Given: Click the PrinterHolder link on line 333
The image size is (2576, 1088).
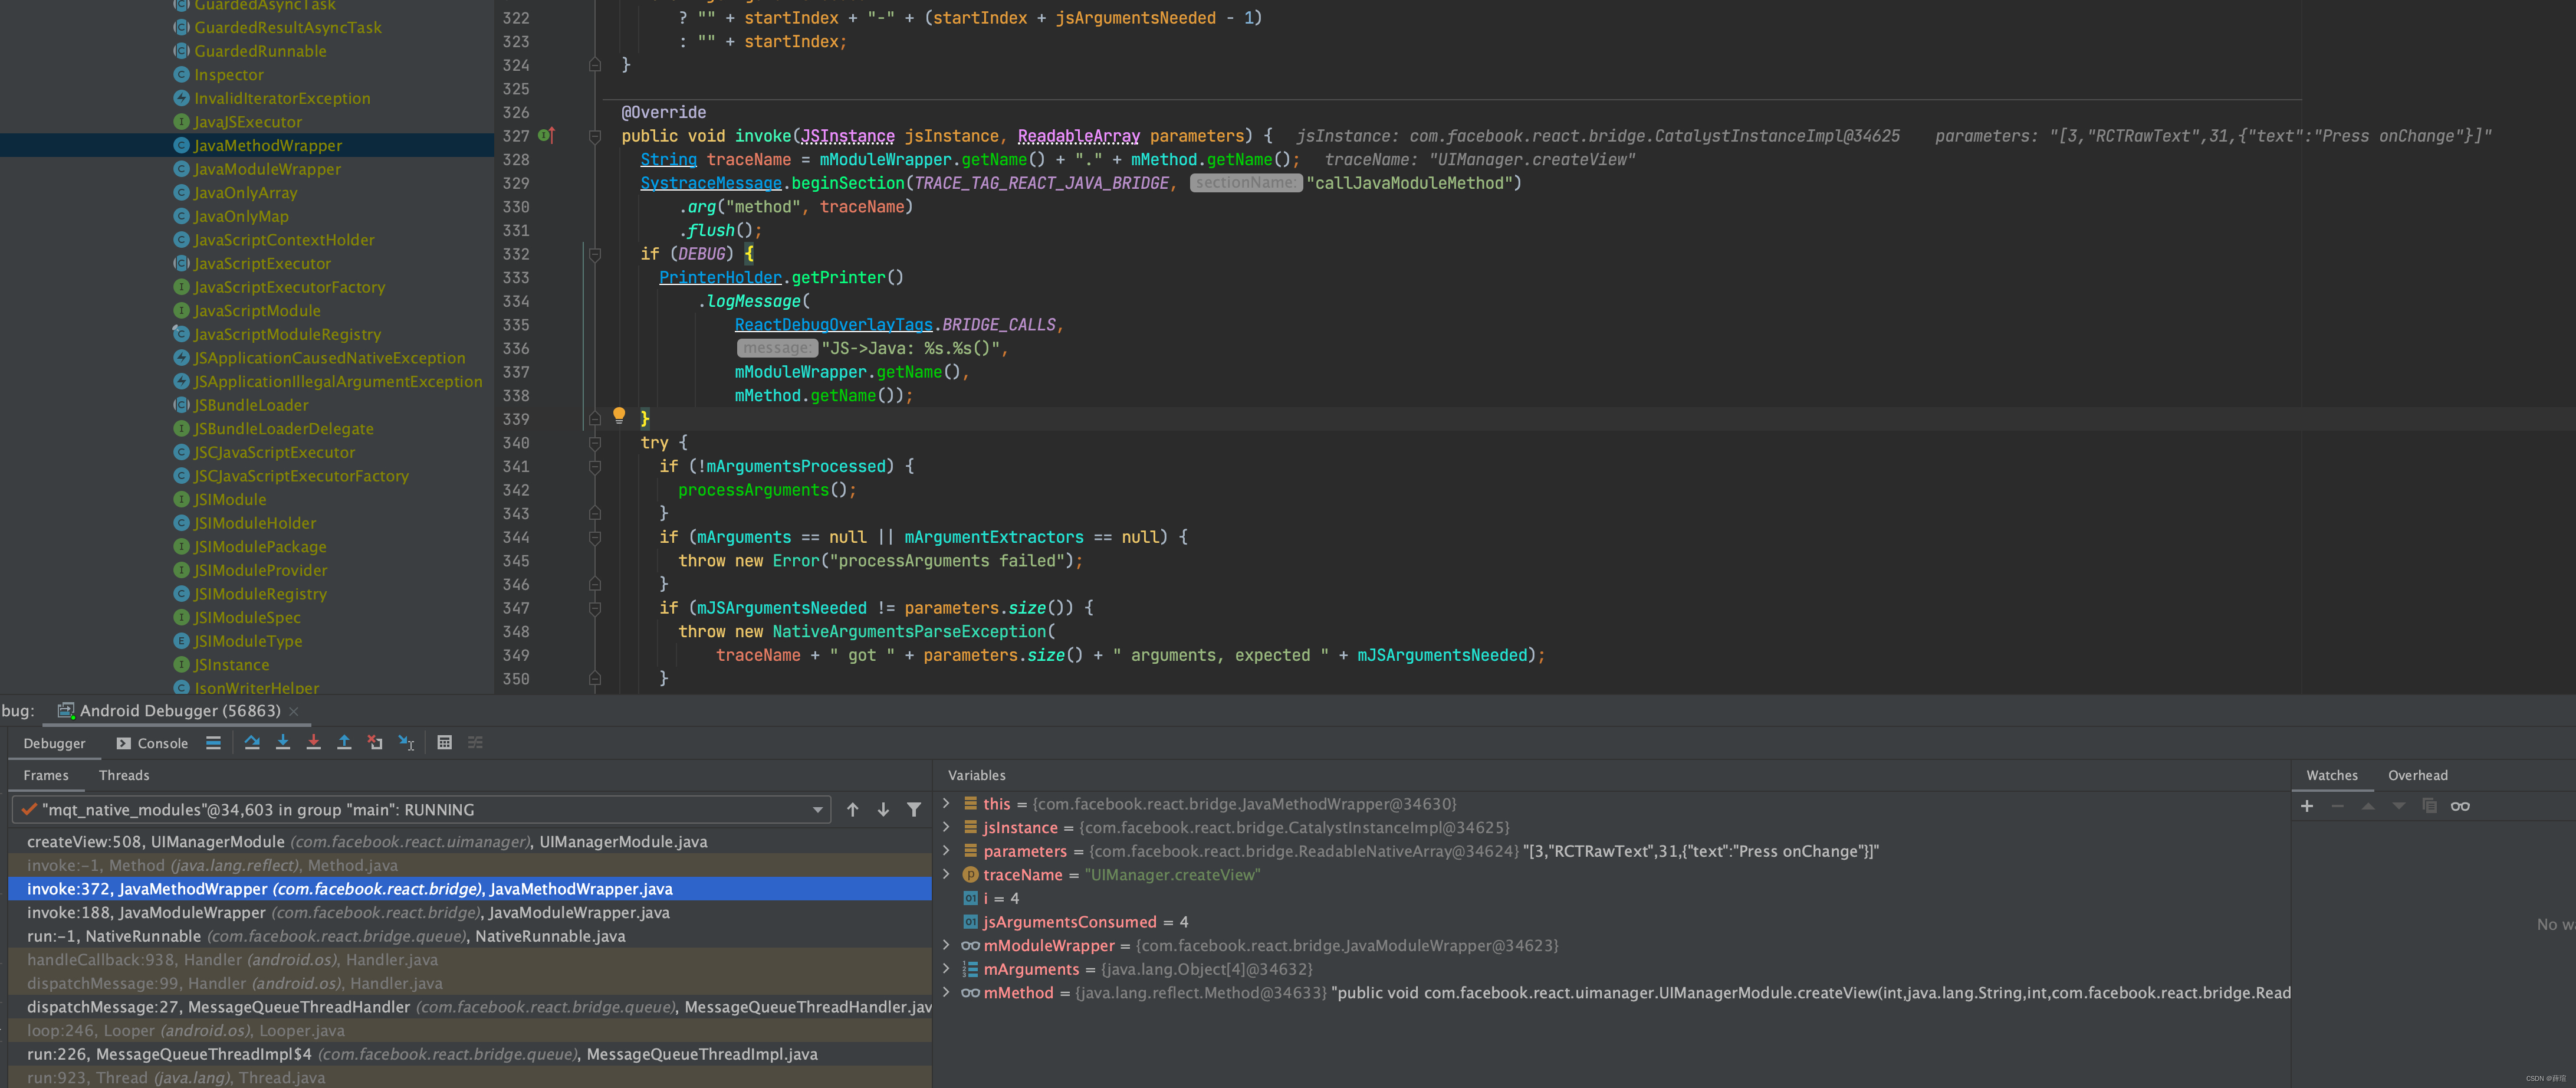Looking at the screenshot, I should pos(720,277).
